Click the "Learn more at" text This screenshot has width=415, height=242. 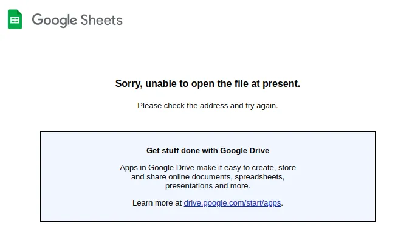coord(157,203)
